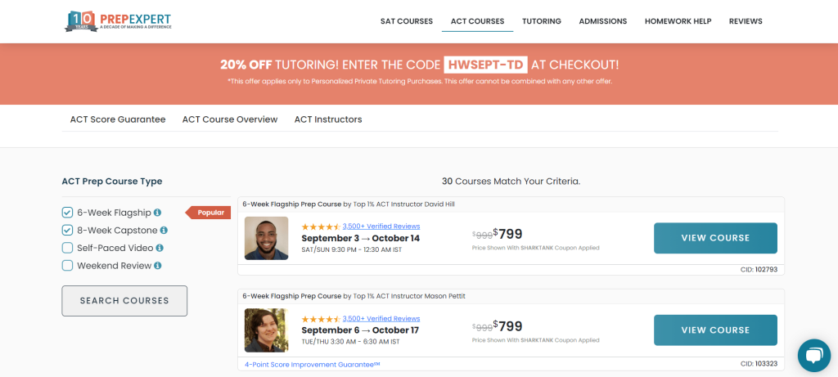Click the 6-Week Flagship label
838x377 pixels.
[115, 213]
